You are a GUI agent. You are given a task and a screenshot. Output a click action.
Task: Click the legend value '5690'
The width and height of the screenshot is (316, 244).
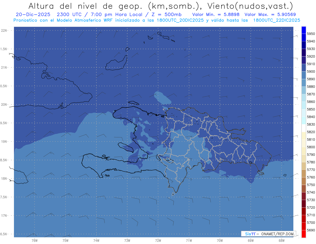311,230
